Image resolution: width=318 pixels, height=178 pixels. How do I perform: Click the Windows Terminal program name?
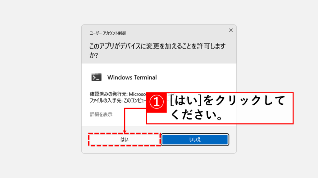coord(132,77)
